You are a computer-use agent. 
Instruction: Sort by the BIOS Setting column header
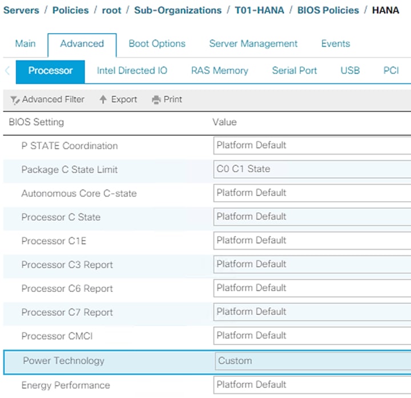click(37, 122)
